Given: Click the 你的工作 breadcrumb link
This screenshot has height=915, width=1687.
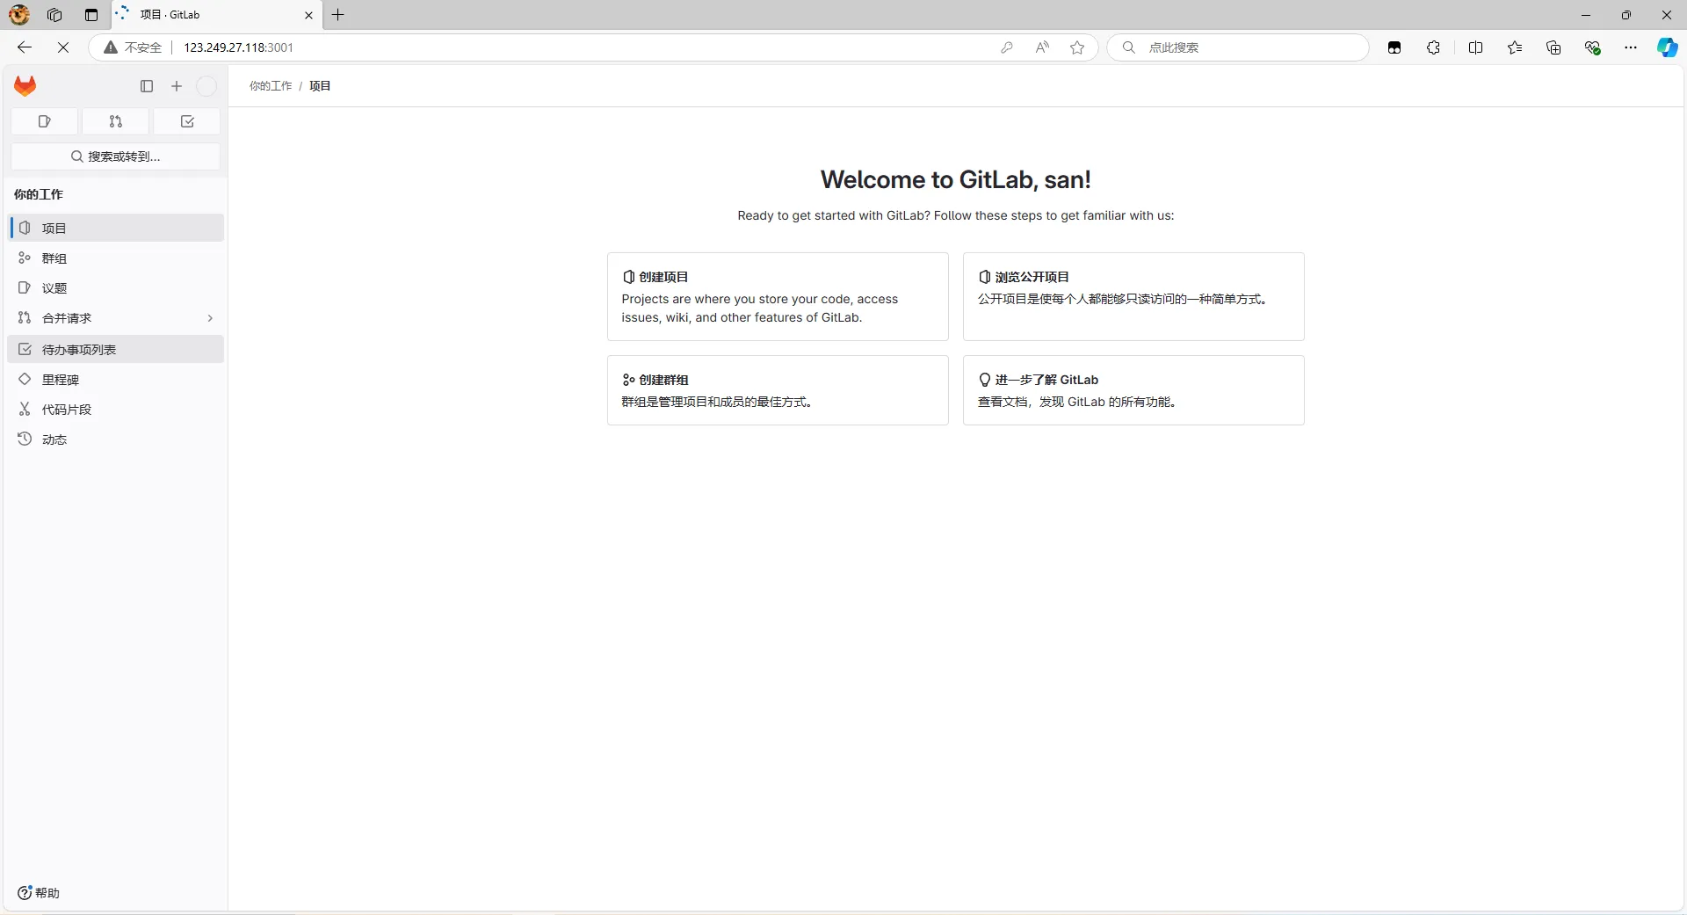Looking at the screenshot, I should pos(271,86).
